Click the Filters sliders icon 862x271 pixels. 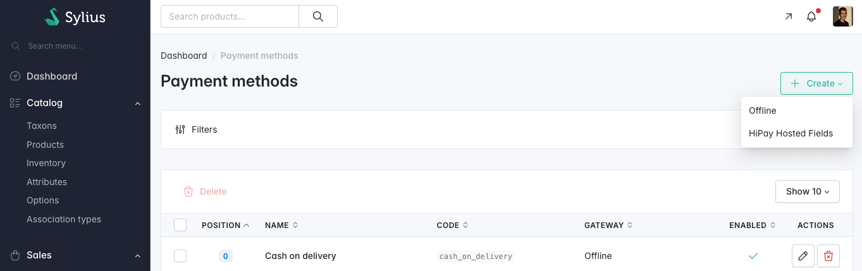(180, 129)
